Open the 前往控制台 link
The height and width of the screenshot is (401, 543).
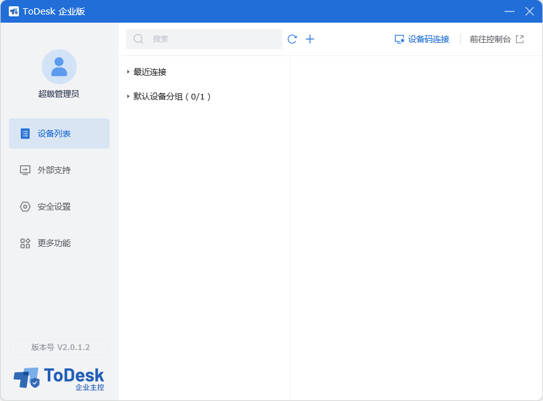(490, 39)
